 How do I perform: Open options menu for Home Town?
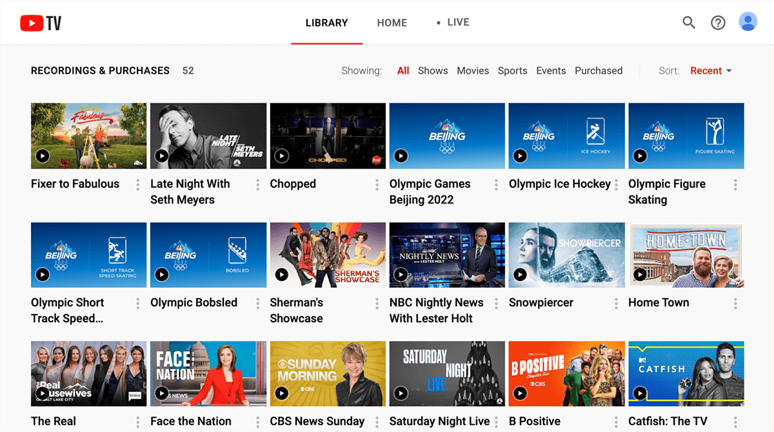[x=735, y=303]
